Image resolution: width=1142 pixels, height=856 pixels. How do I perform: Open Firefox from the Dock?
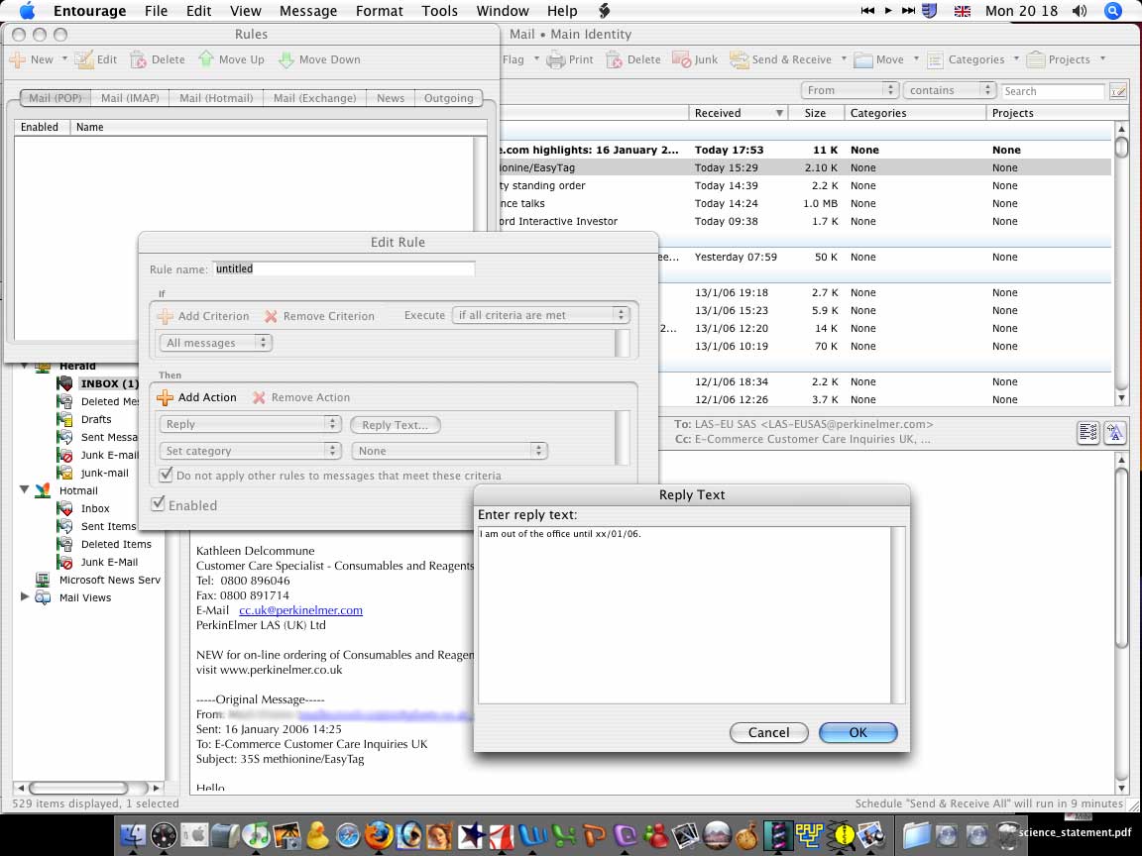pyautogui.click(x=379, y=835)
